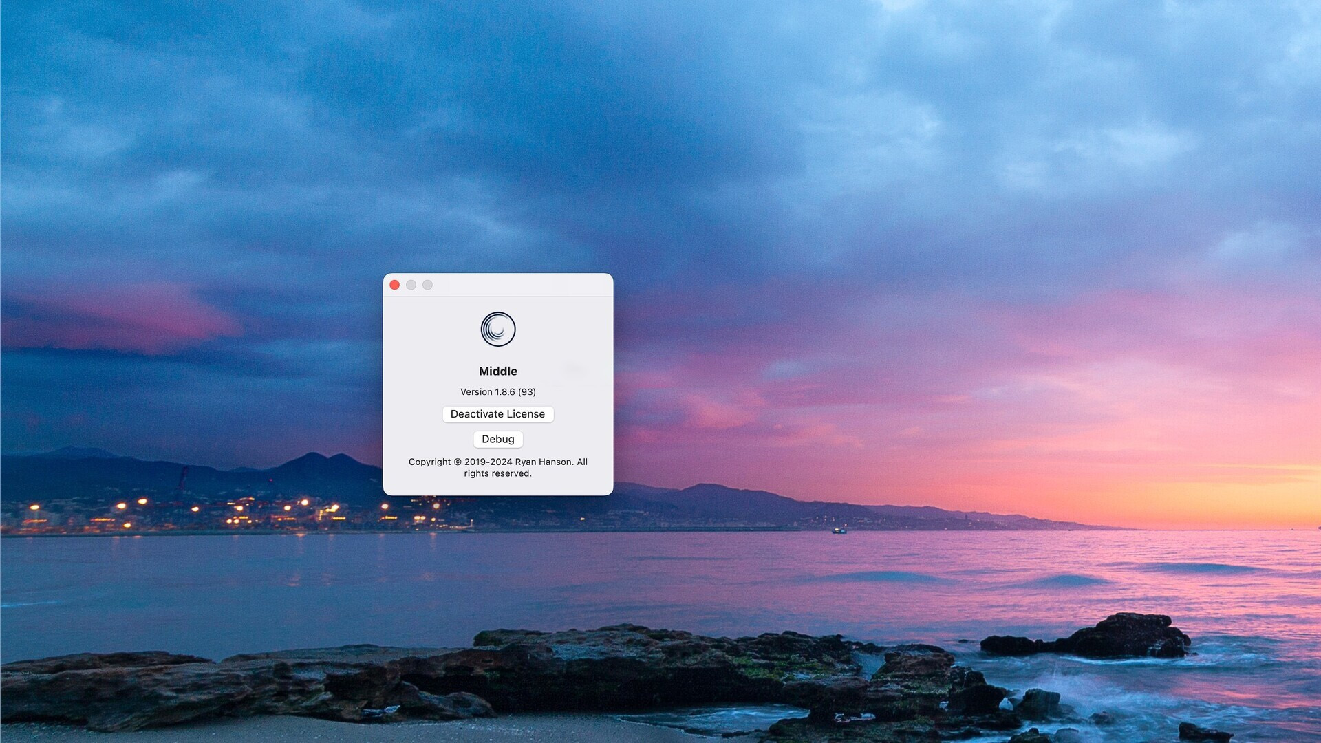
Task: Select the bold Middle app name label
Action: (x=497, y=371)
